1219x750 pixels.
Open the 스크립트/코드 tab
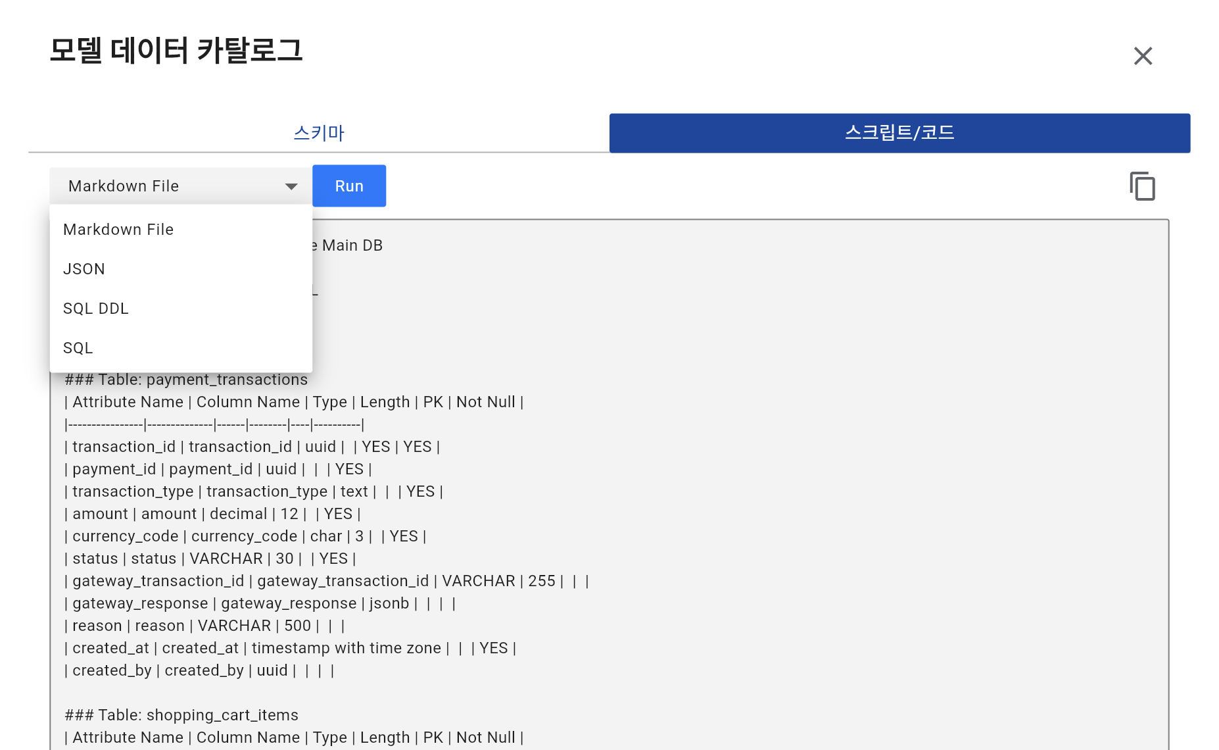click(899, 133)
